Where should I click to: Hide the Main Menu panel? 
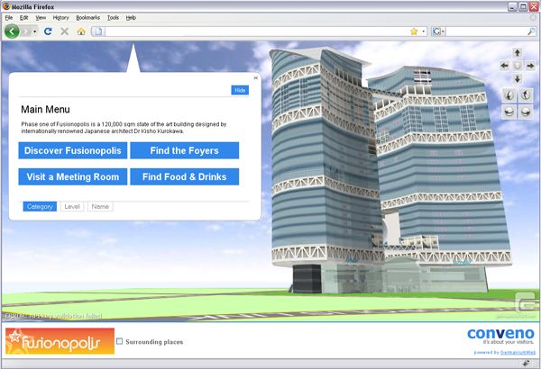pyautogui.click(x=240, y=90)
